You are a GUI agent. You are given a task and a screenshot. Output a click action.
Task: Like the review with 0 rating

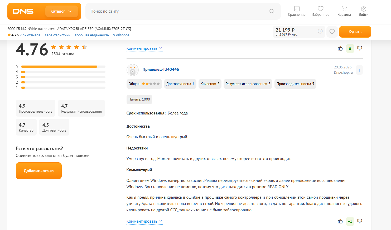point(340,48)
